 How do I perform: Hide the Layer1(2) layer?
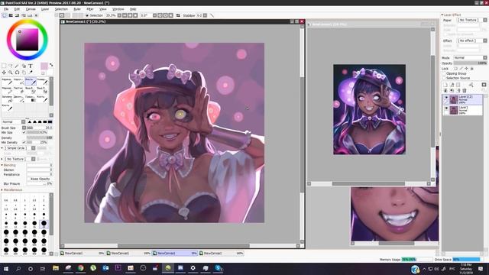coord(446,98)
